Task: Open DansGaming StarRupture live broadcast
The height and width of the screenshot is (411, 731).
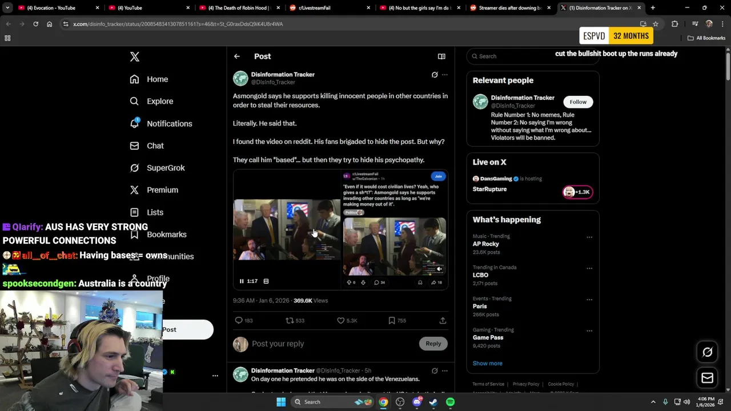Action: click(533, 184)
